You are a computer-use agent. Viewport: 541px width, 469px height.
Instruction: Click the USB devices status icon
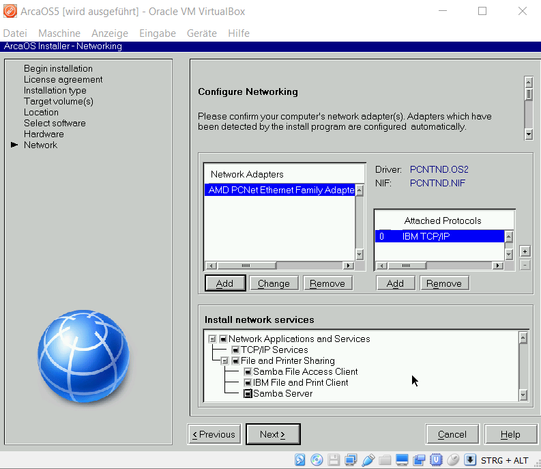368,459
